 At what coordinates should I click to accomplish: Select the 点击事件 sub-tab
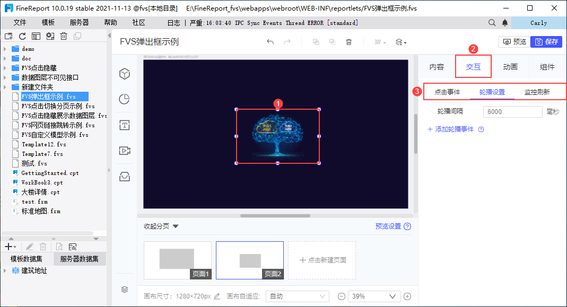coord(447,92)
